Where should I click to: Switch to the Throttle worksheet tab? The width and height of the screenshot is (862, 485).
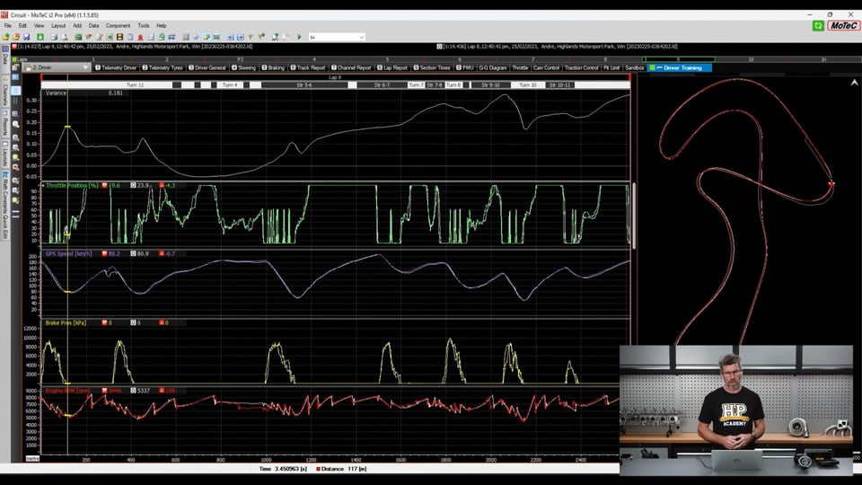coord(520,67)
